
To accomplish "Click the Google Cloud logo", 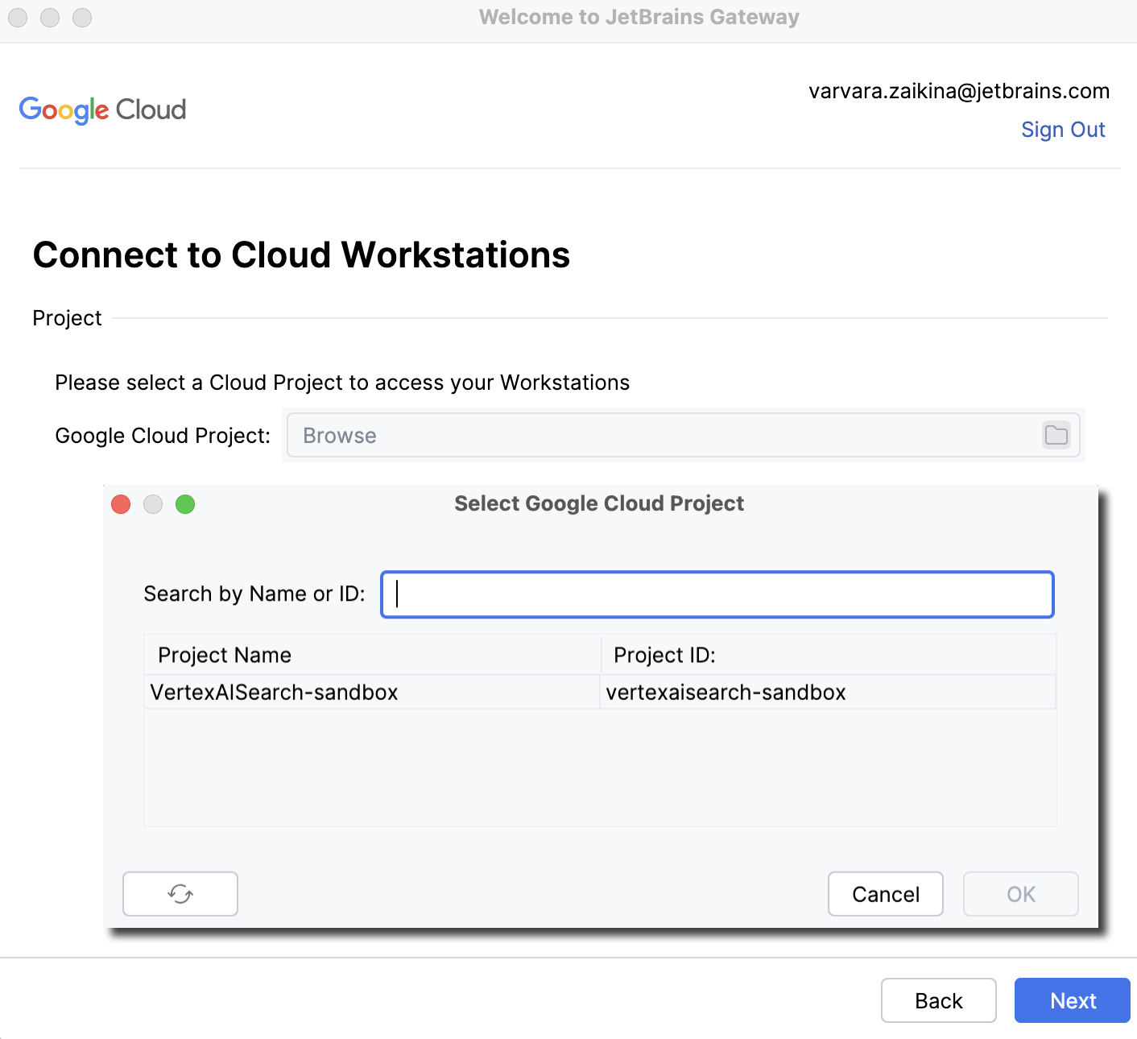I will 101,110.
